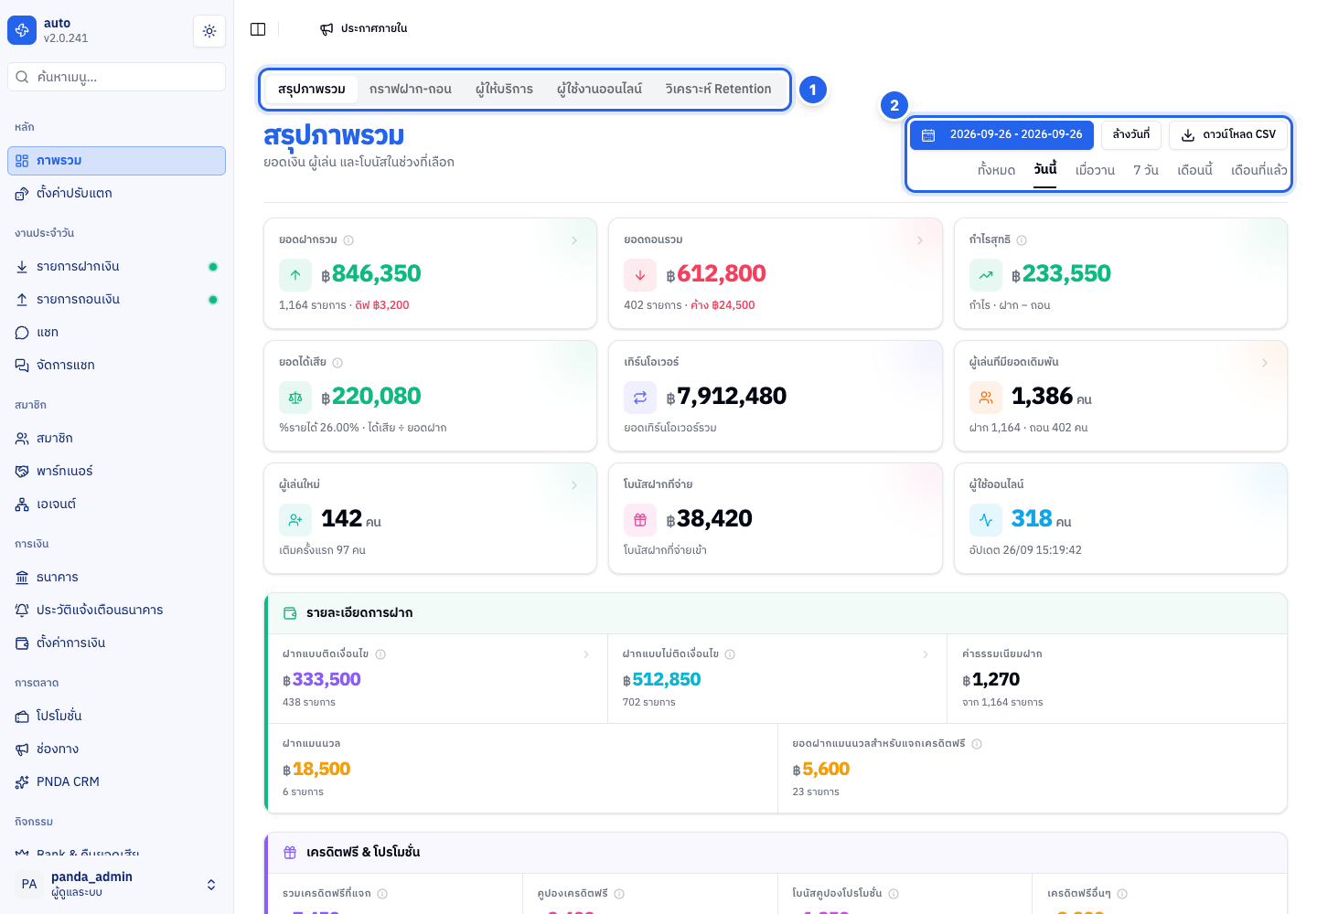Collapse the sidebar panel icon
Image resolution: width=1317 pixels, height=914 pixels.
(258, 29)
